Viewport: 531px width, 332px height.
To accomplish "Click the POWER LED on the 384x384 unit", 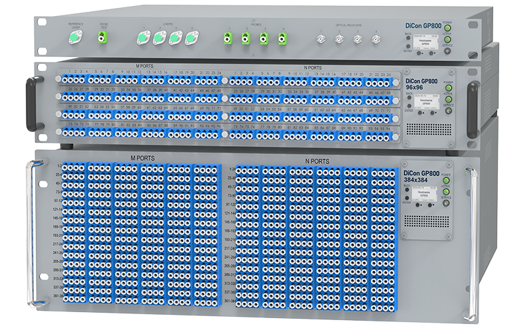I will pos(446,180).
